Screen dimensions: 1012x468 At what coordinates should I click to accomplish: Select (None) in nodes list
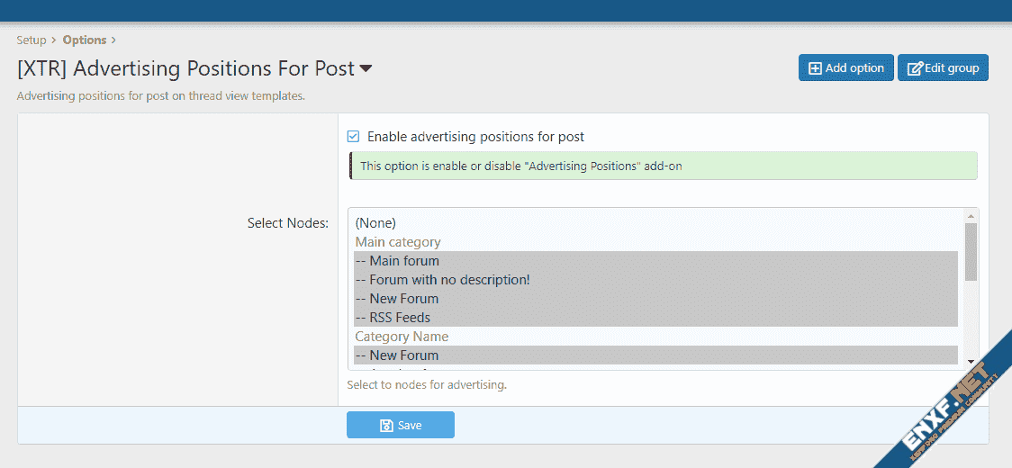(375, 223)
